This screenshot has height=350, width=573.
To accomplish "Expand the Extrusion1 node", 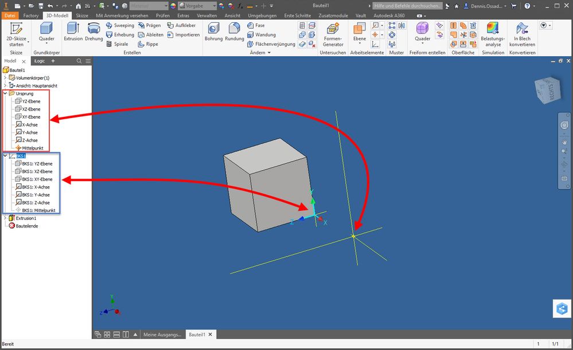I will pyautogui.click(x=5, y=218).
